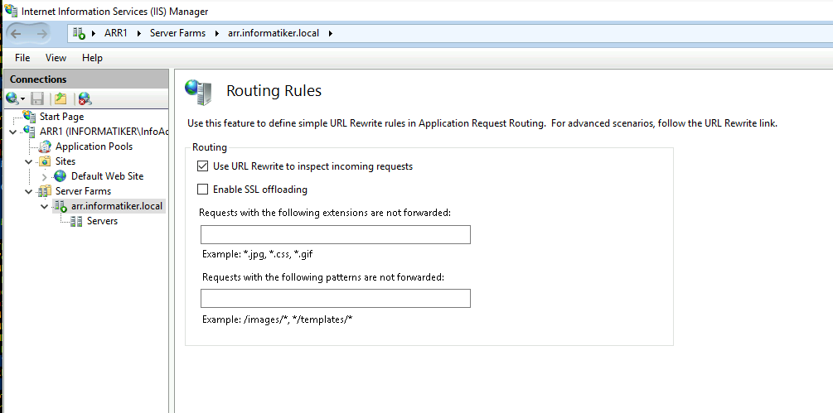Open dropdown arrow beside the connection globe

coord(23,99)
